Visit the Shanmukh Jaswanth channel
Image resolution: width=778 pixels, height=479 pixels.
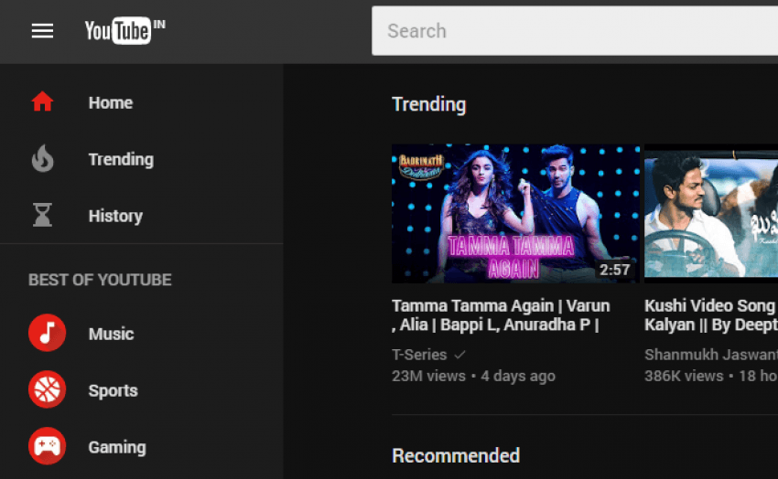pos(711,355)
